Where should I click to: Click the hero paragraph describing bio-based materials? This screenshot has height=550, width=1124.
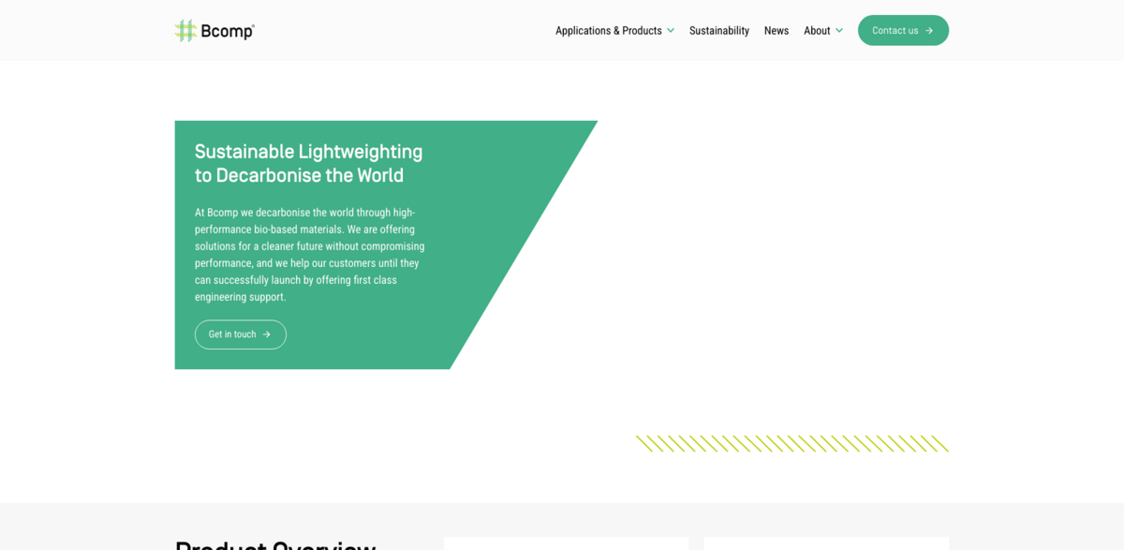click(309, 254)
